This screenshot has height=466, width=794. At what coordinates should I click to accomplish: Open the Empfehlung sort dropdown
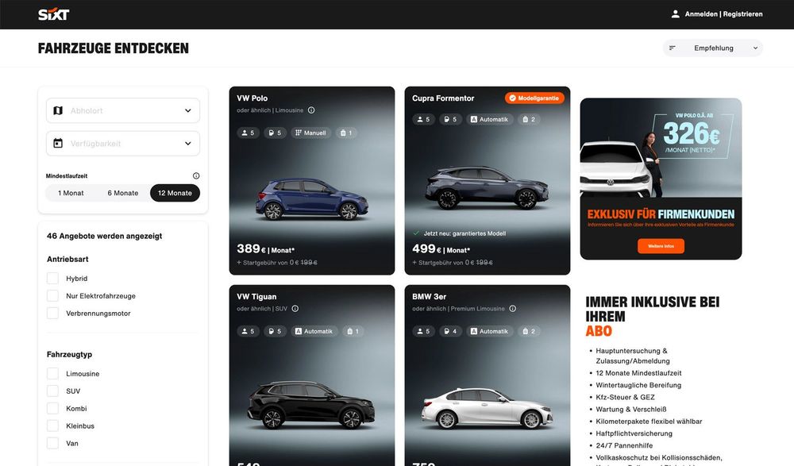point(713,48)
